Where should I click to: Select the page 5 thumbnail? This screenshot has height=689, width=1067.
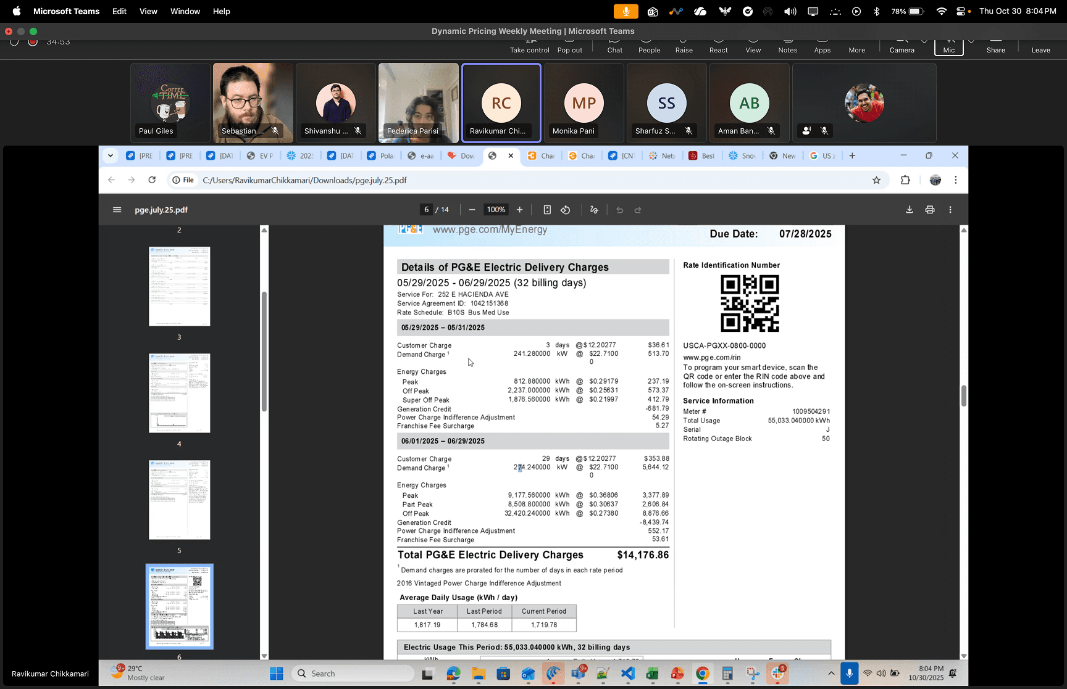179,500
